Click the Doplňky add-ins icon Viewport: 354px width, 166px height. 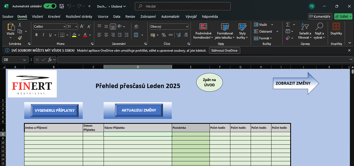tap(336, 29)
